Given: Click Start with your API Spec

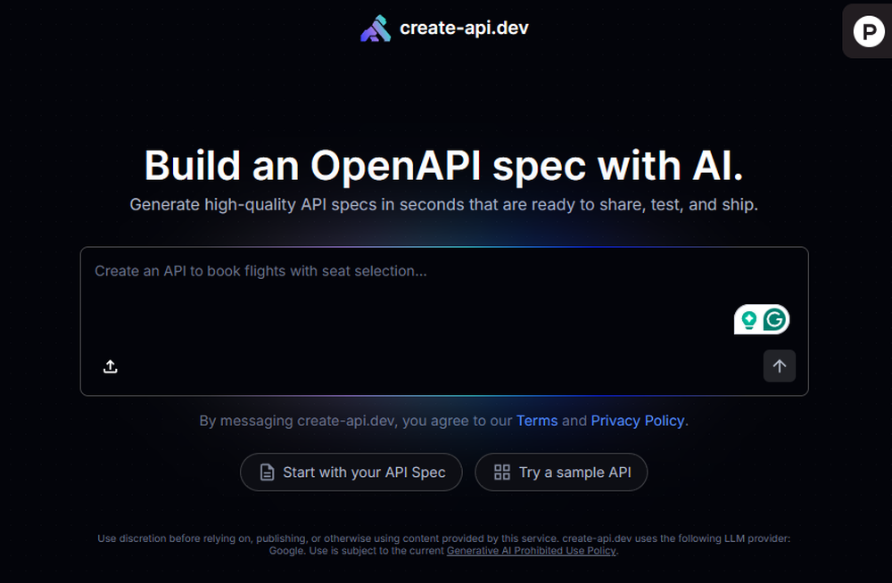Looking at the screenshot, I should coord(351,472).
